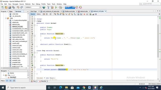Toggle first Navigator filter button

7,81
